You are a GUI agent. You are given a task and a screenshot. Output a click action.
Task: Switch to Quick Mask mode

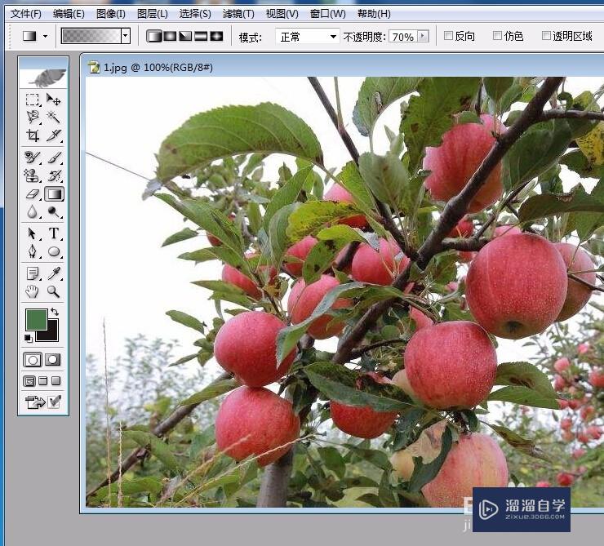pos(53,360)
